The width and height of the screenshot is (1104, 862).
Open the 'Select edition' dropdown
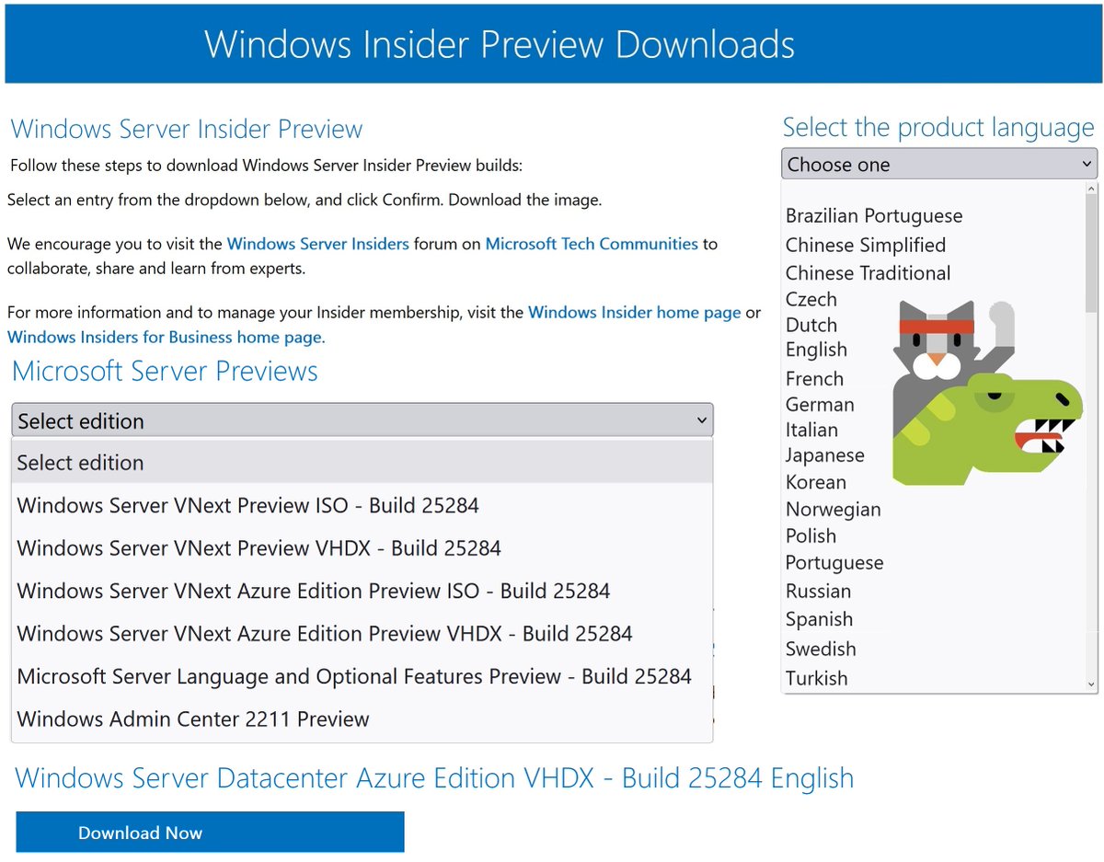click(x=362, y=420)
